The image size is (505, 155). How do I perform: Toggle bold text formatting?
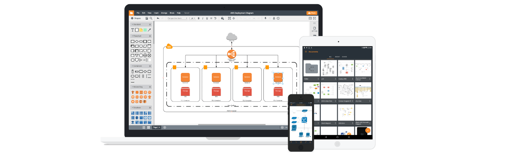198,18
